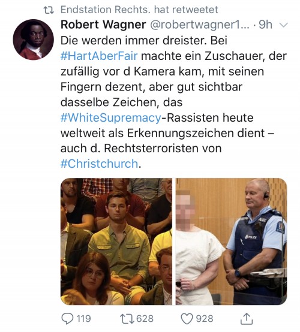Screen dimensions: 300x332
Task: Open the share upload arrow icon
Action: coord(247,318)
